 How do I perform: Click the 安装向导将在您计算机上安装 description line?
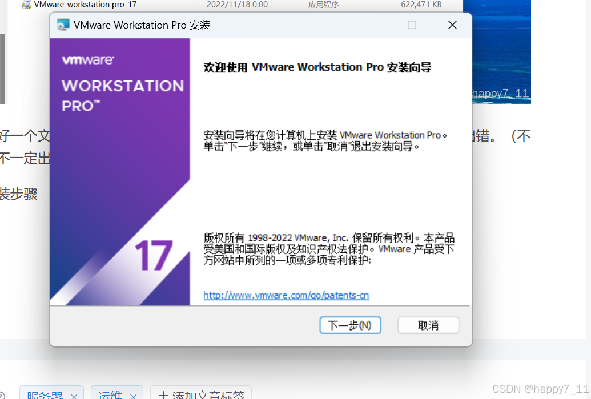pos(325,135)
